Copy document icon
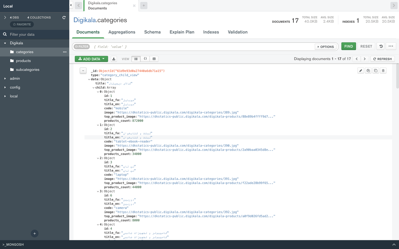The width and height of the screenshot is (399, 249). click(x=368, y=71)
